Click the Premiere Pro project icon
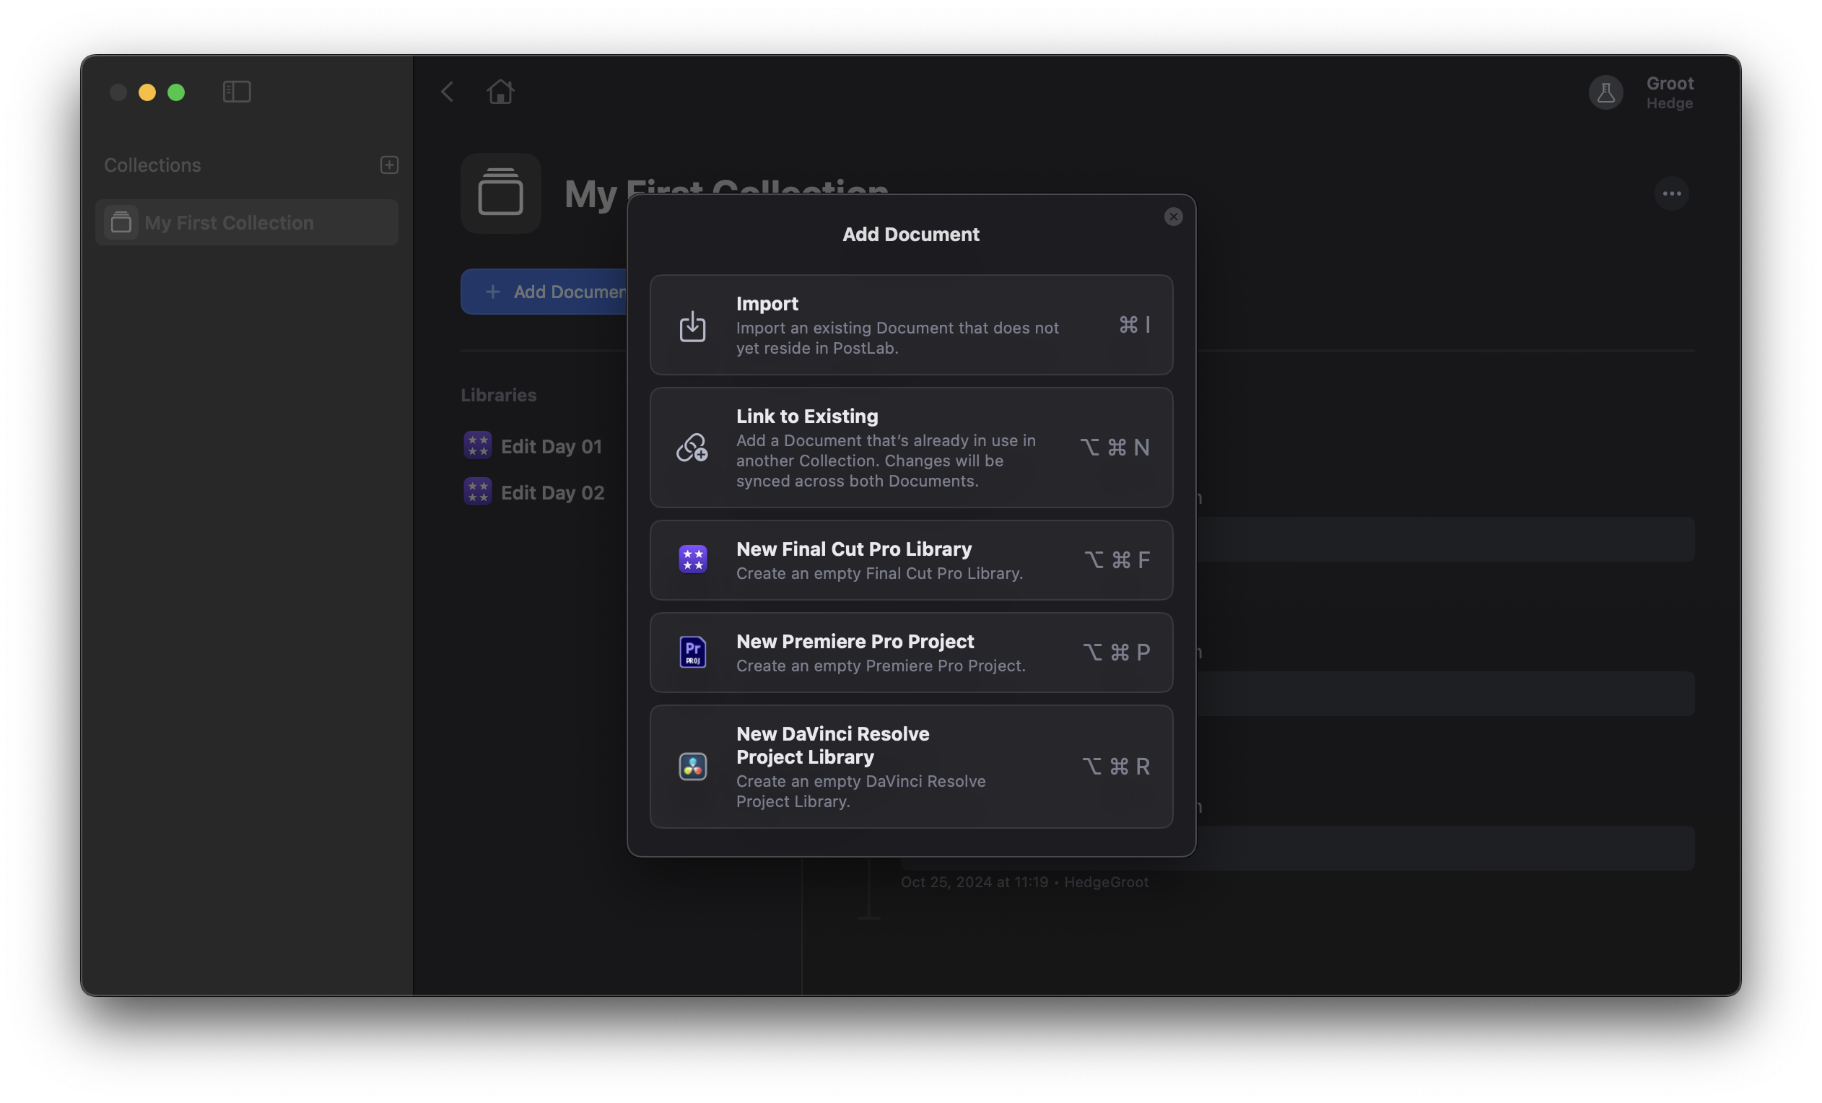 pos(693,652)
